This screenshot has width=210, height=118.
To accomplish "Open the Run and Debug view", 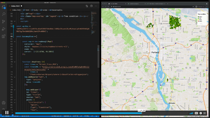I will (4, 29).
